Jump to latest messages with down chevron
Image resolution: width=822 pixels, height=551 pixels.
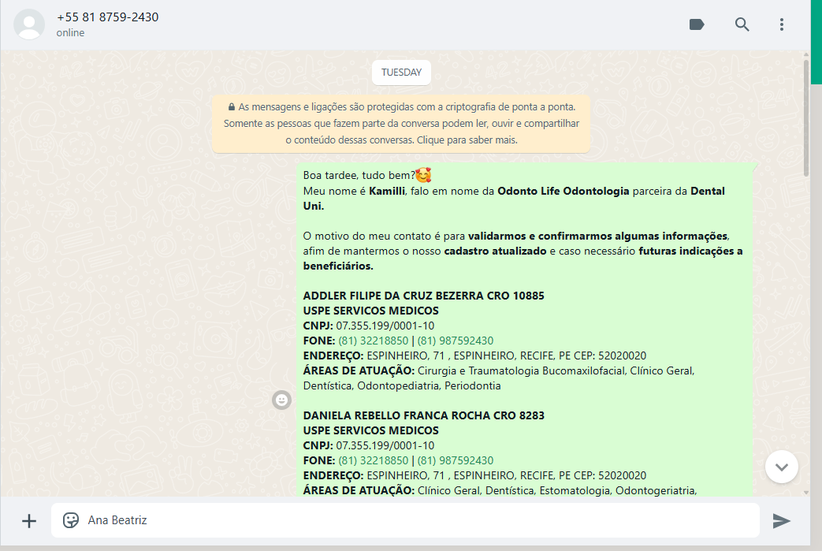(x=781, y=467)
